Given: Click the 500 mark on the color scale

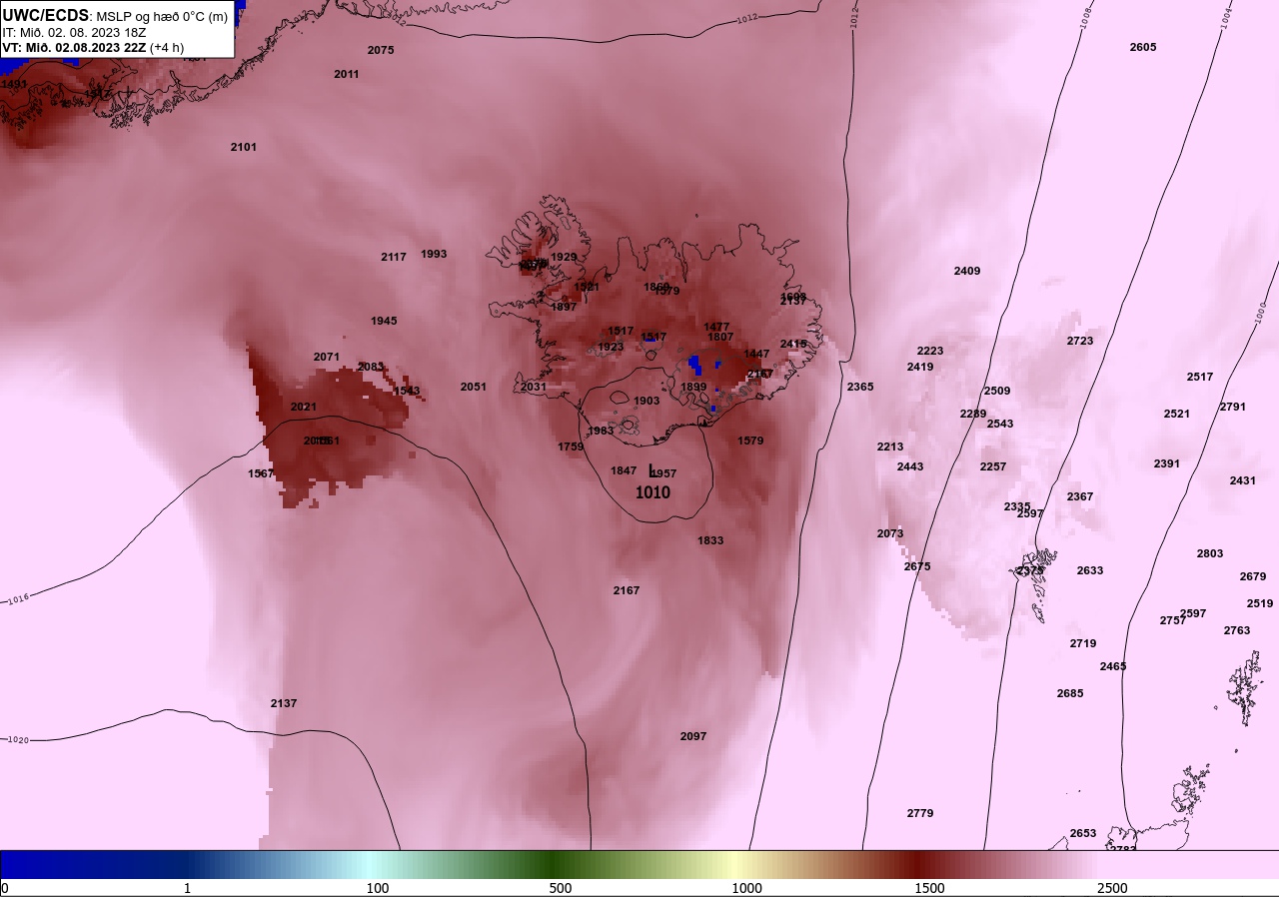Looking at the screenshot, I should [561, 888].
